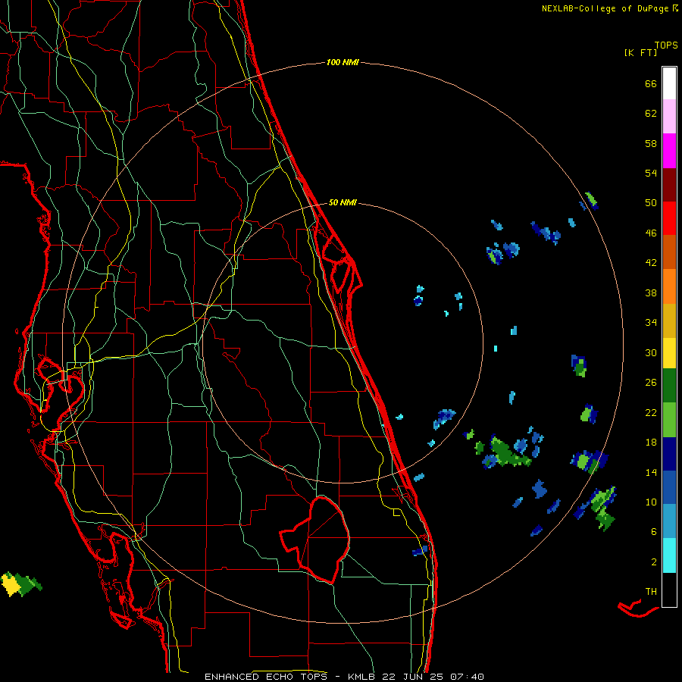This screenshot has width=682, height=682.
Task: Select the "58" legend value
Action: (651, 143)
